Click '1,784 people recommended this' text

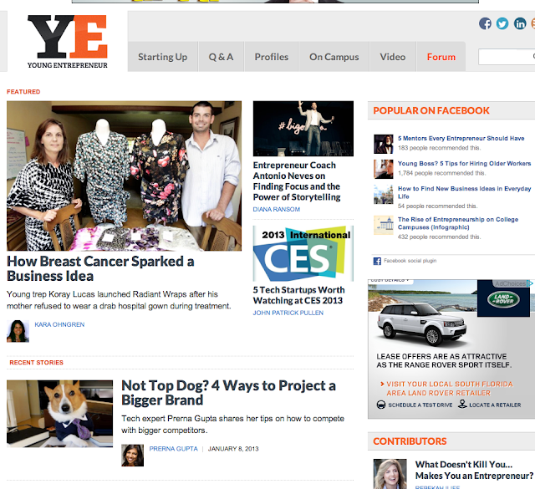(x=442, y=173)
